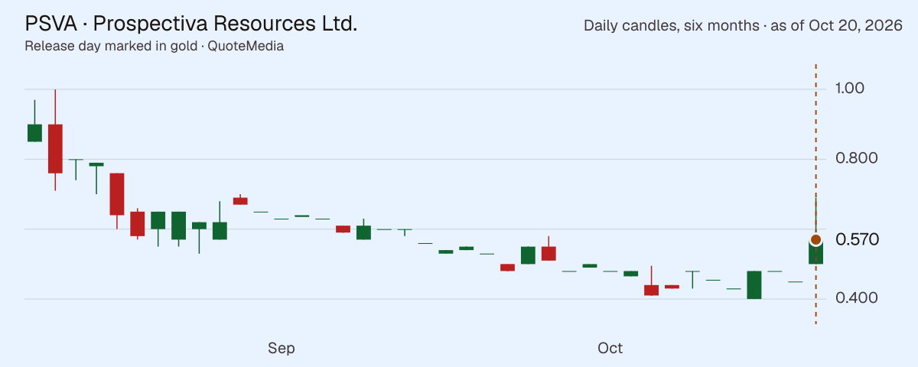Click the Oct month axis label

tap(610, 349)
